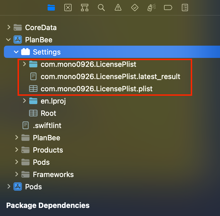Select the Frameworks label
220x216 pixels.
pos(53,175)
